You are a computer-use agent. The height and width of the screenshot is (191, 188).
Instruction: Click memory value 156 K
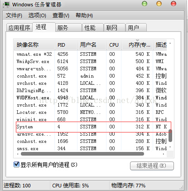pyautogui.click(x=143, y=148)
